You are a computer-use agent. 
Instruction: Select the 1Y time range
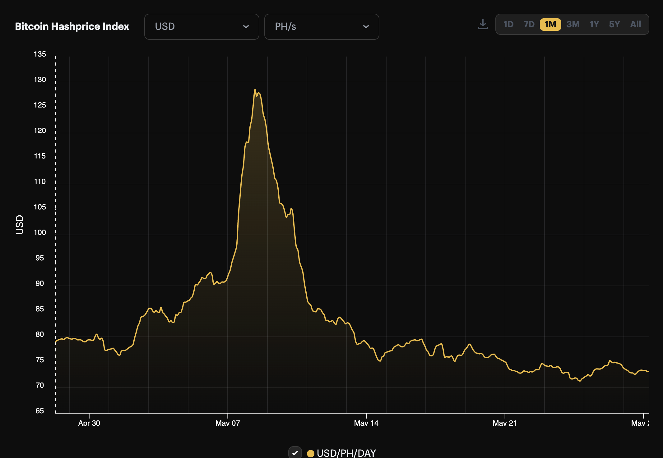tap(594, 24)
